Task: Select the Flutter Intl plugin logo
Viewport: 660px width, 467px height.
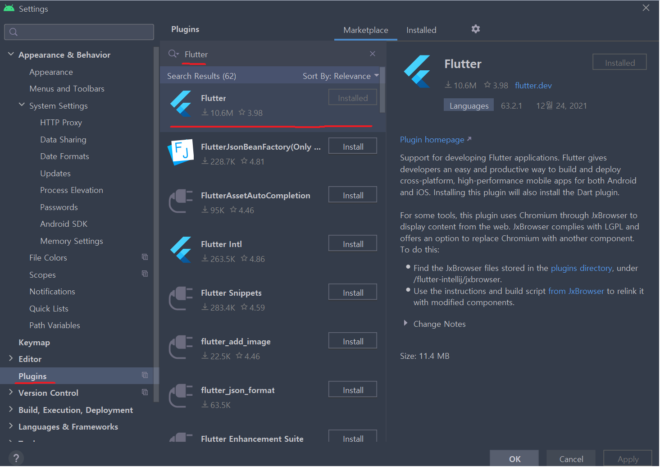Action: click(181, 250)
